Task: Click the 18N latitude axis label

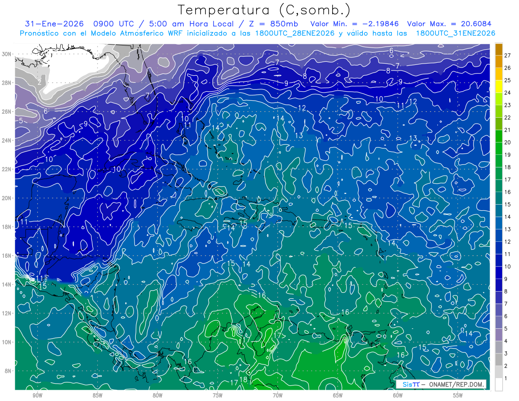Action: [x=7, y=227]
